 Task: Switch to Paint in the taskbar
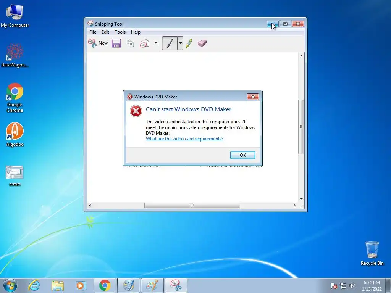(152, 285)
